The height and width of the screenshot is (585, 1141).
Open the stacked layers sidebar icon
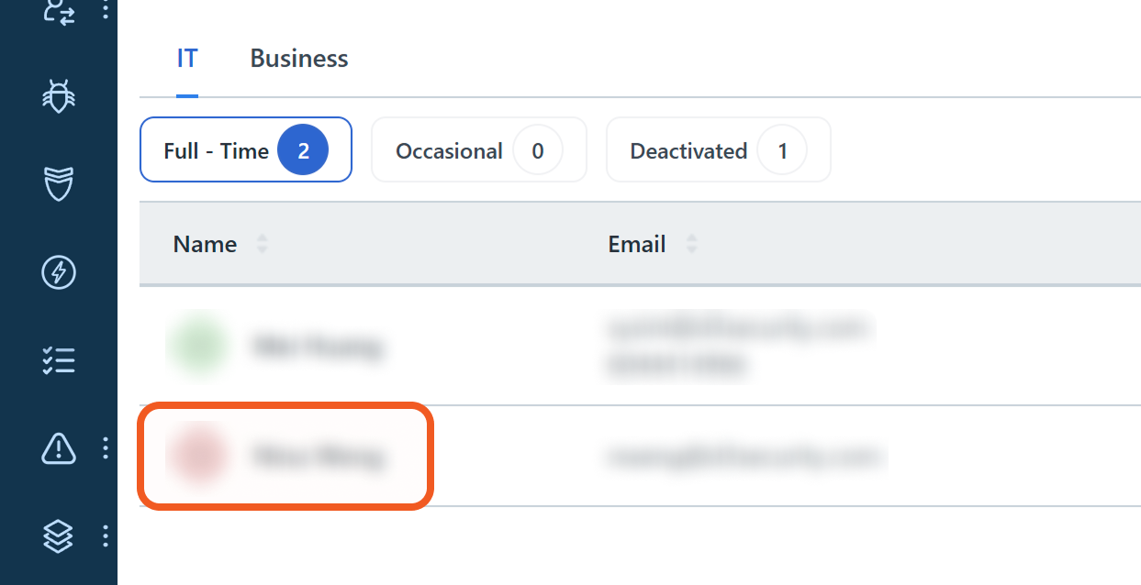[x=59, y=535]
